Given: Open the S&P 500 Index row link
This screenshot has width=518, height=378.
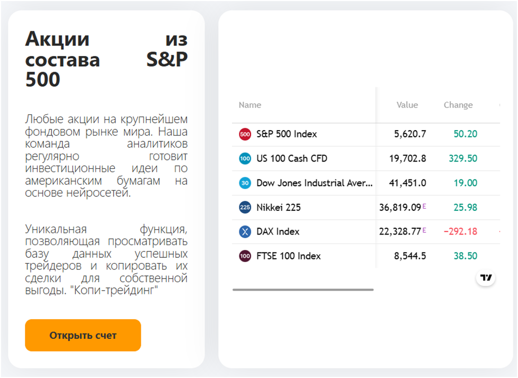Looking at the screenshot, I should [287, 134].
